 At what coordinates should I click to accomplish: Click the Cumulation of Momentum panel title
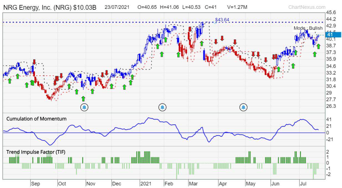click(x=37, y=119)
